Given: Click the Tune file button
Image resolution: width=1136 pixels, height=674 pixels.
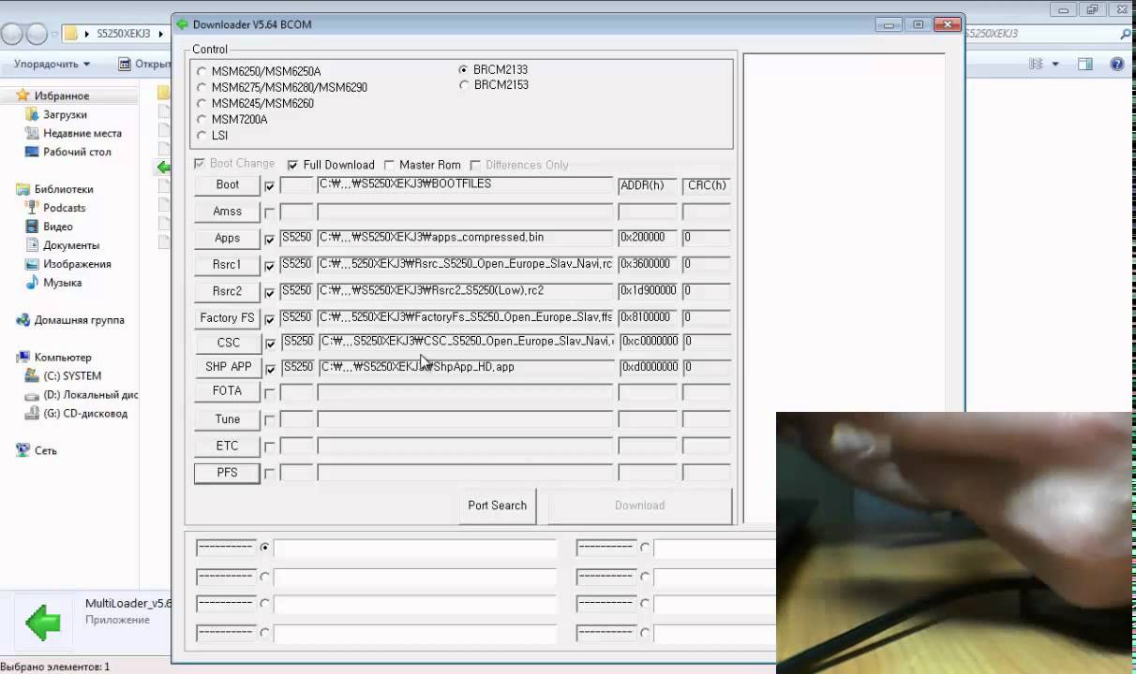Looking at the screenshot, I should pos(227,418).
